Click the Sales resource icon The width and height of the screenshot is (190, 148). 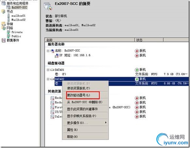[x=52, y=117]
